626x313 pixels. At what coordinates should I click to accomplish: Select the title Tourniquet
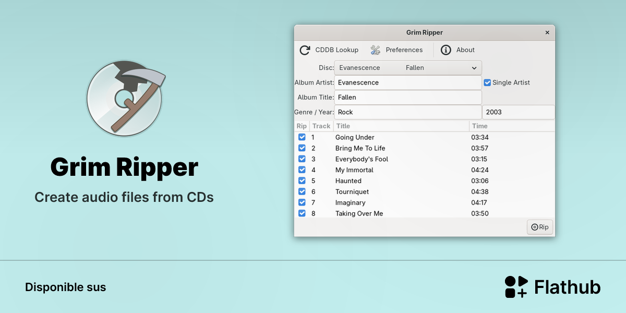click(x=353, y=192)
